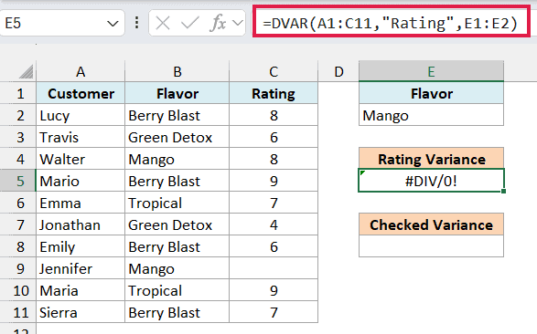Select row 10 header

(x=17, y=290)
